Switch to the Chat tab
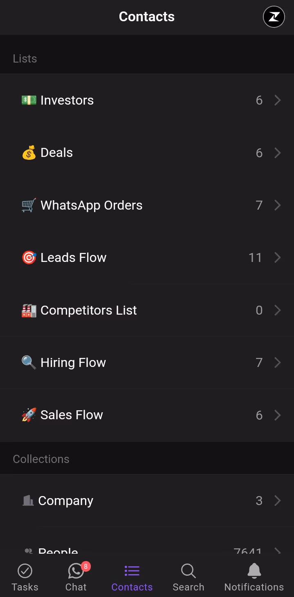Screen dimensions: 294x597 (76, 576)
